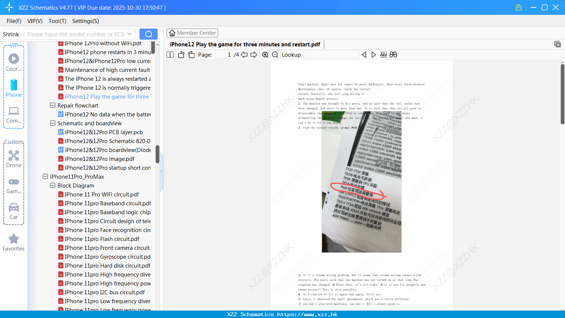Viewport: 565px width, 318px height.
Task: Open the Courses sidebar category
Action: pos(14,63)
